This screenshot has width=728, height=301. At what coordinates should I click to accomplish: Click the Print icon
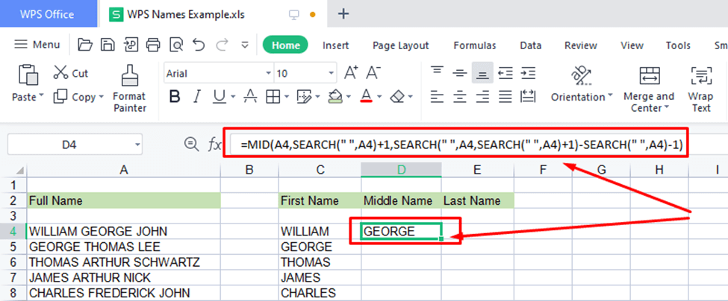click(x=153, y=45)
